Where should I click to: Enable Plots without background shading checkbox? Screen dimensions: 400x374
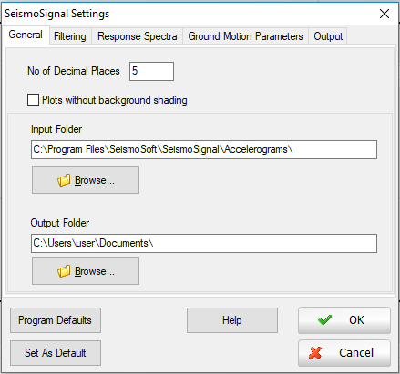click(33, 100)
